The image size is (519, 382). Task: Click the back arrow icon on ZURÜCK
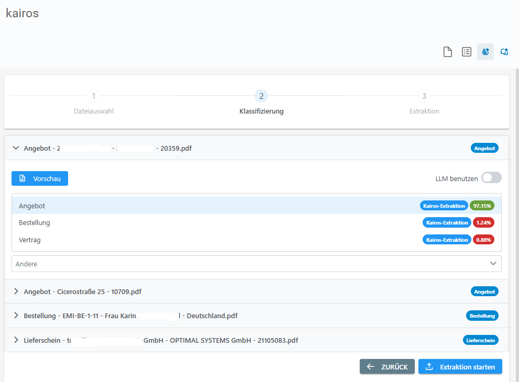[371, 367]
